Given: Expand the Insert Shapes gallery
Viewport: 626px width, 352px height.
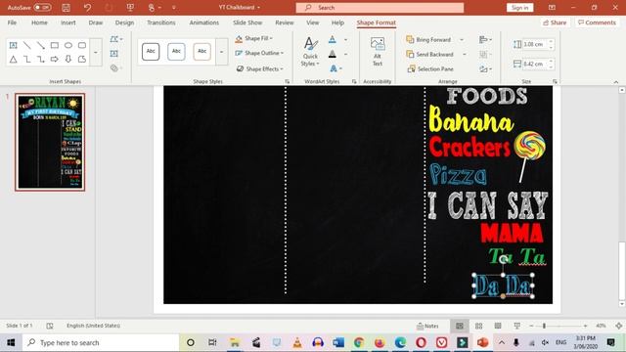Looking at the screenshot, I should 96,52.
